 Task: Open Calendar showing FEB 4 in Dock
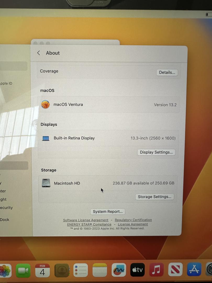[42, 270]
